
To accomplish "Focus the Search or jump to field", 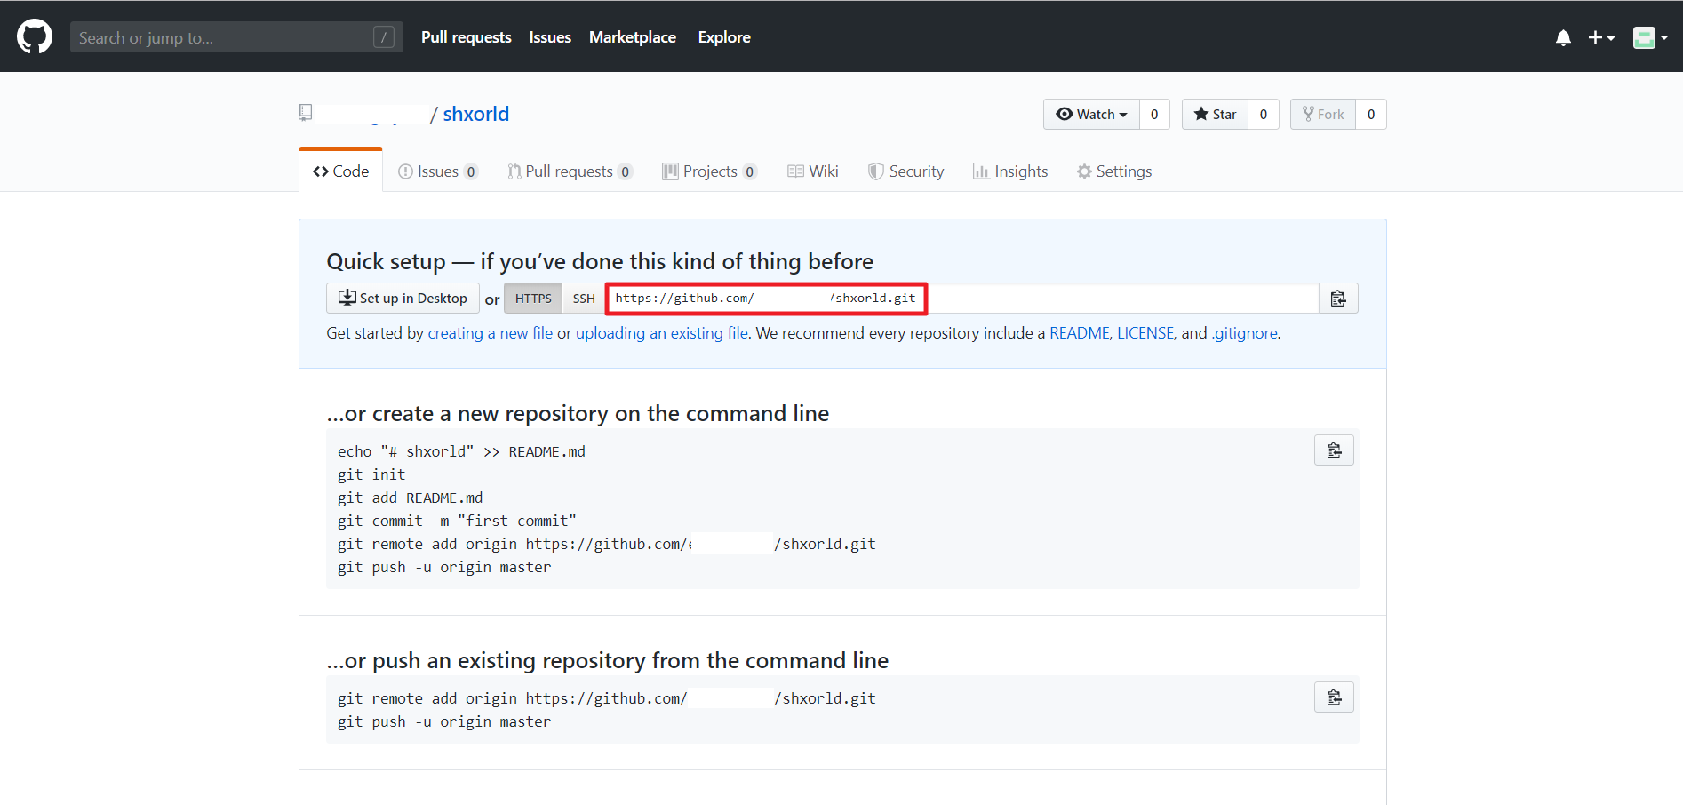I will pos(236,37).
